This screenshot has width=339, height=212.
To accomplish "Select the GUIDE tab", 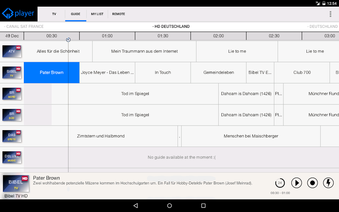I will 76,14.
